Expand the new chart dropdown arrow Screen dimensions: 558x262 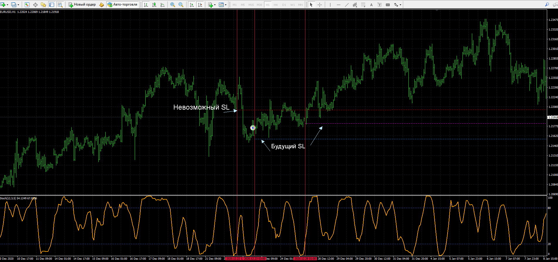click(x=8, y=5)
